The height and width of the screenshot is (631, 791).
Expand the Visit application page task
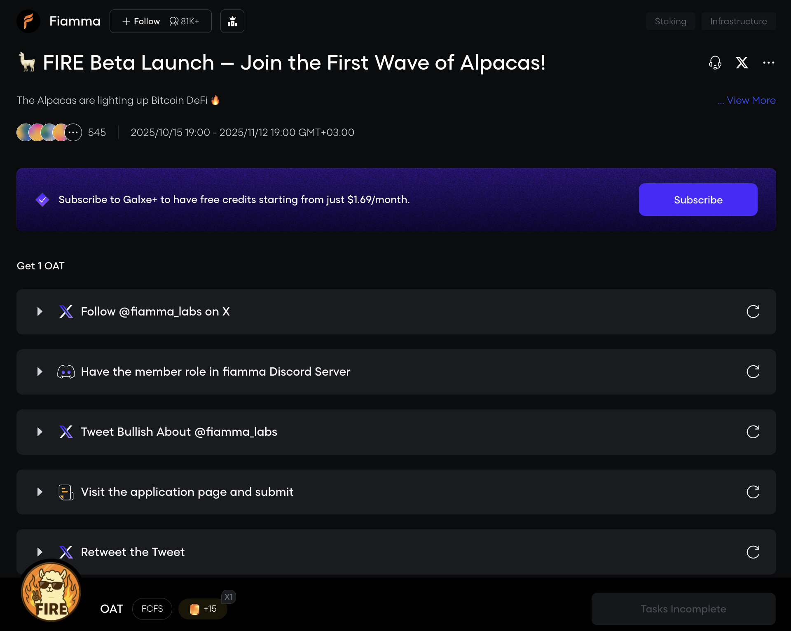click(x=40, y=492)
